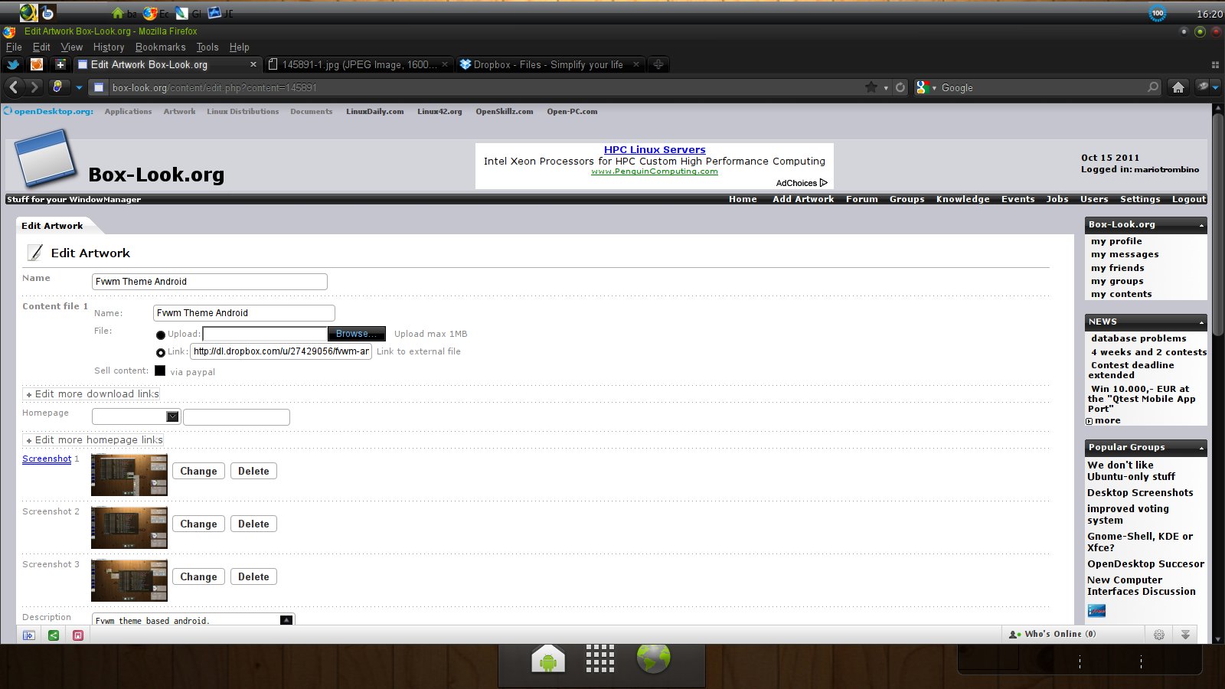1225x689 pixels.
Task: Switch to the Dropbox Files tab
Action: [550, 64]
